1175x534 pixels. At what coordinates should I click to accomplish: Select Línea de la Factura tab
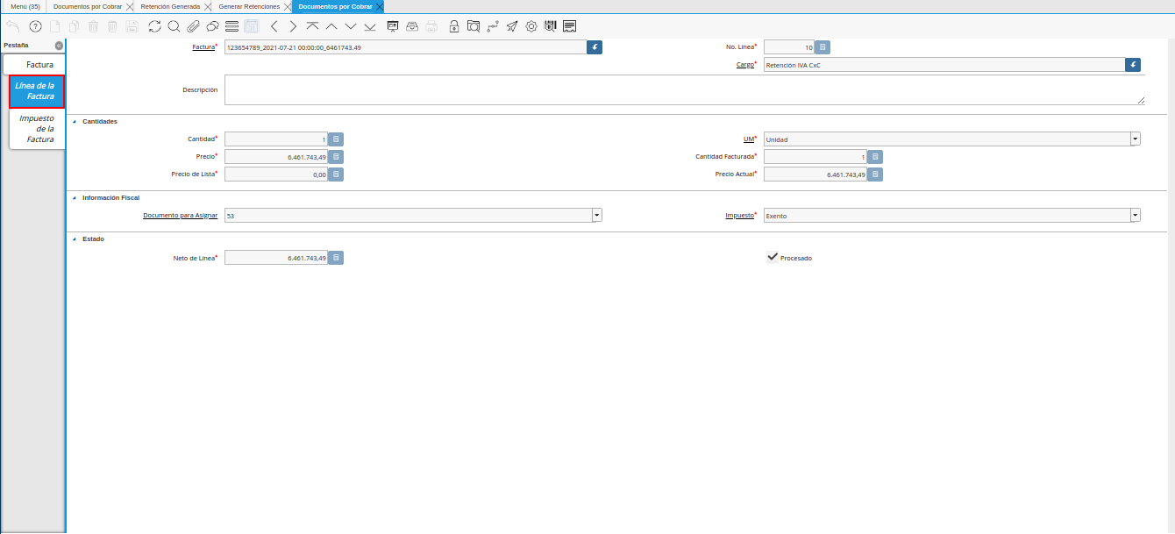37,91
